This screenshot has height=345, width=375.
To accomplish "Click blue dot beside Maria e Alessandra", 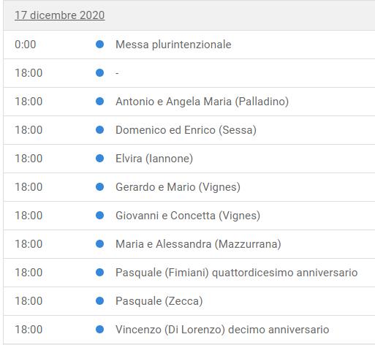I will (99, 244).
